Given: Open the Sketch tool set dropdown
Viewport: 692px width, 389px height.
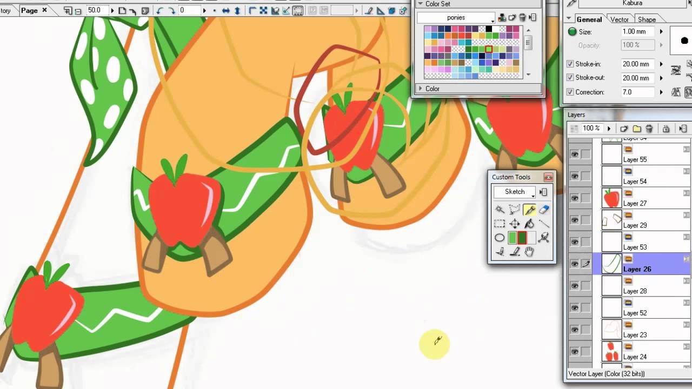Looking at the screenshot, I should point(515,192).
